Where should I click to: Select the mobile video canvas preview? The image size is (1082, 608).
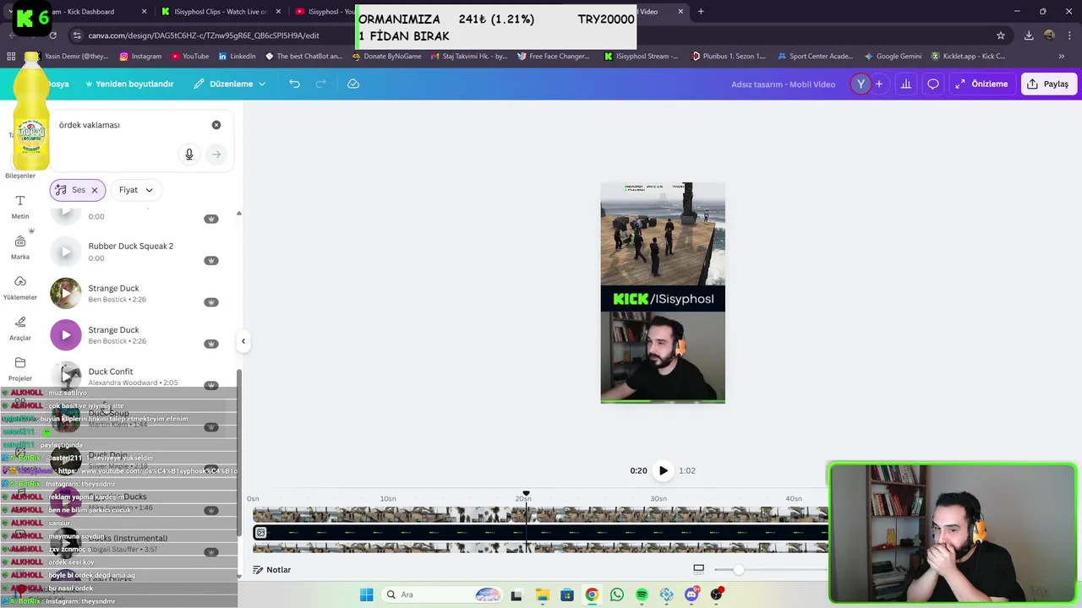[x=663, y=292]
